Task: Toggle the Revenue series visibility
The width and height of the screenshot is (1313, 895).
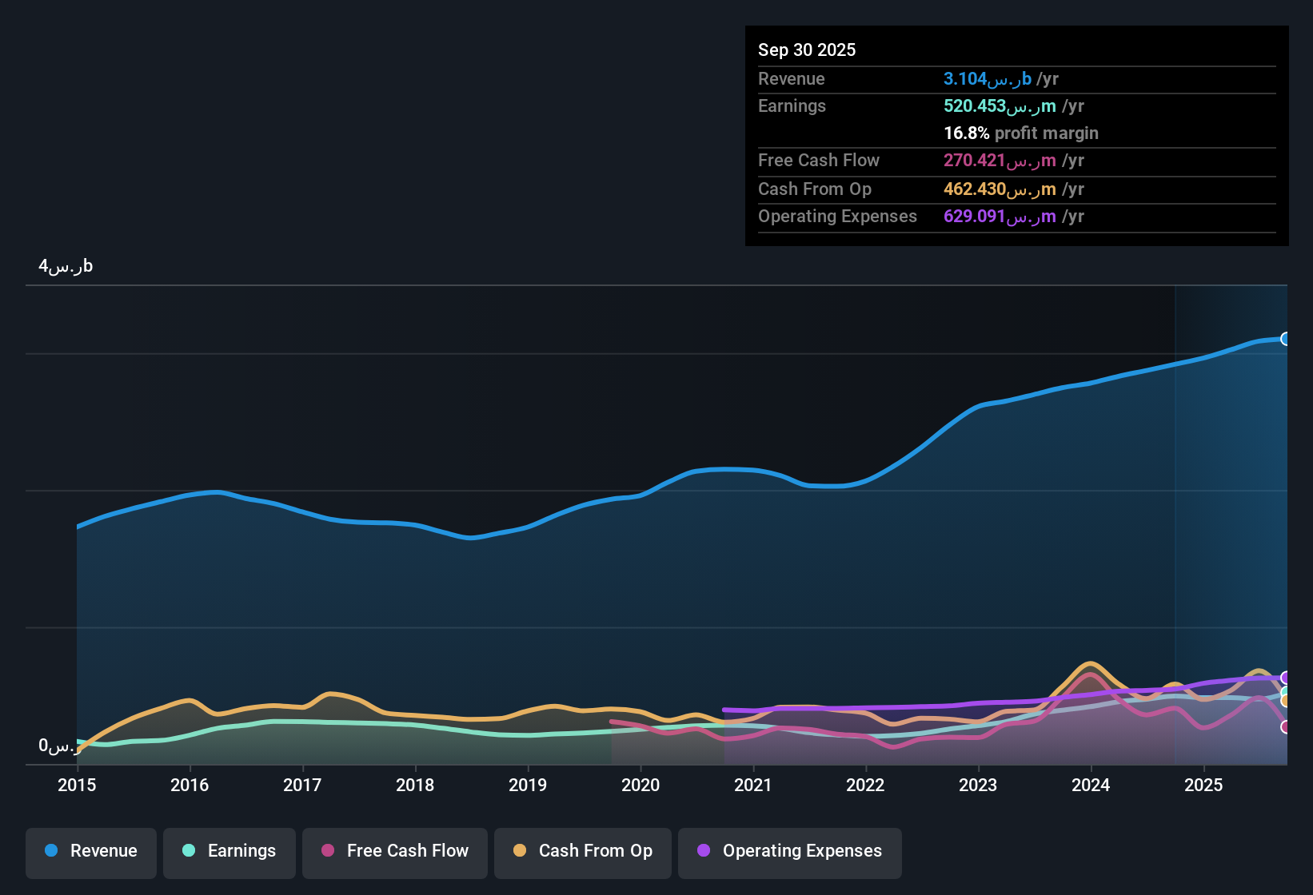Action: [x=90, y=853]
